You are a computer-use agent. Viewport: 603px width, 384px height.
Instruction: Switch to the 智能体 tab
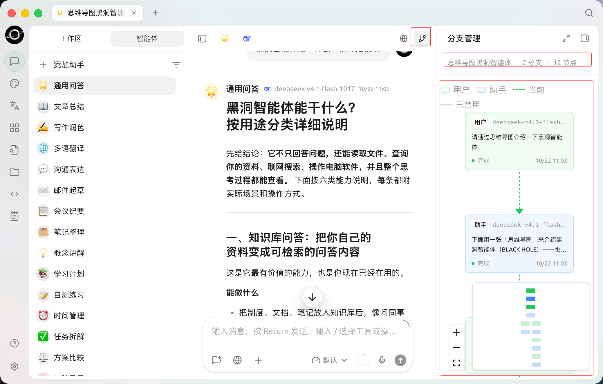click(x=147, y=39)
